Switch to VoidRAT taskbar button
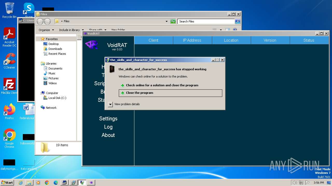 tap(91, 183)
